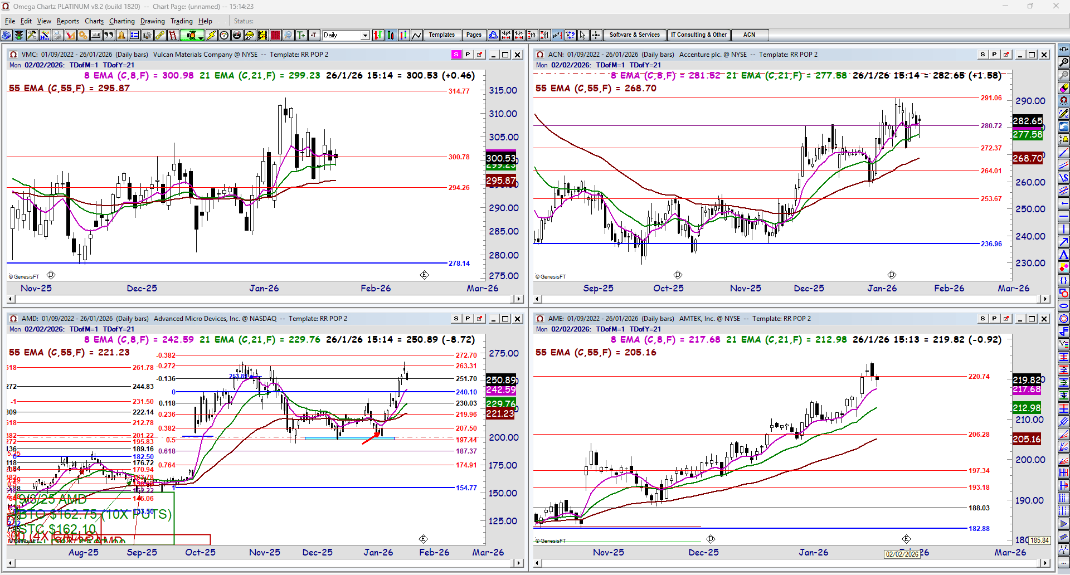Viewport: 1070px width, 575px height.
Task: Open the VMC chart symbol icon menu
Action: coord(14,55)
